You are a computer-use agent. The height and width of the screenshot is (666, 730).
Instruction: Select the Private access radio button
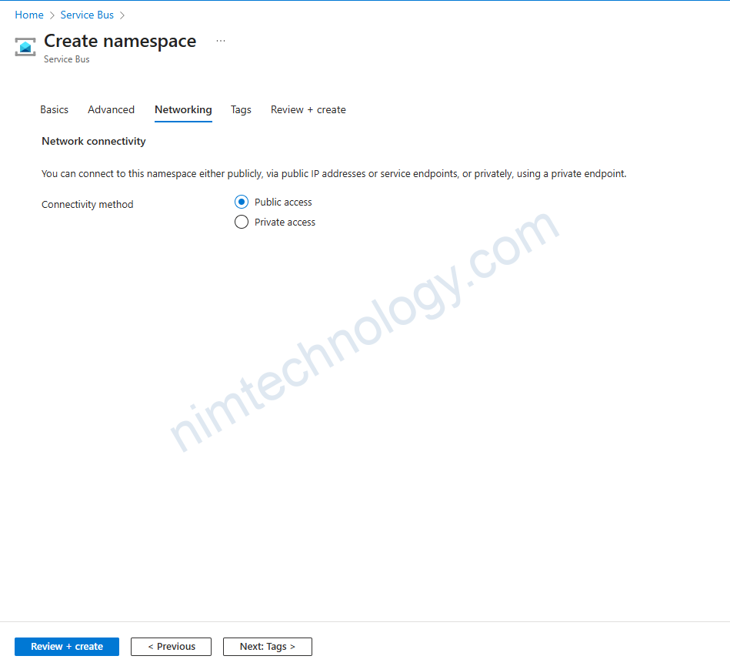click(x=242, y=223)
